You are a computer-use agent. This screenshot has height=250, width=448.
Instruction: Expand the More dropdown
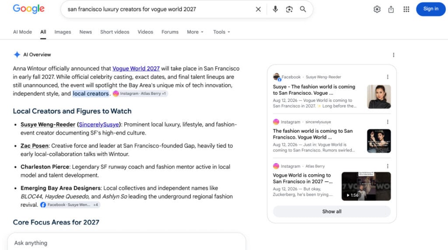195,32
